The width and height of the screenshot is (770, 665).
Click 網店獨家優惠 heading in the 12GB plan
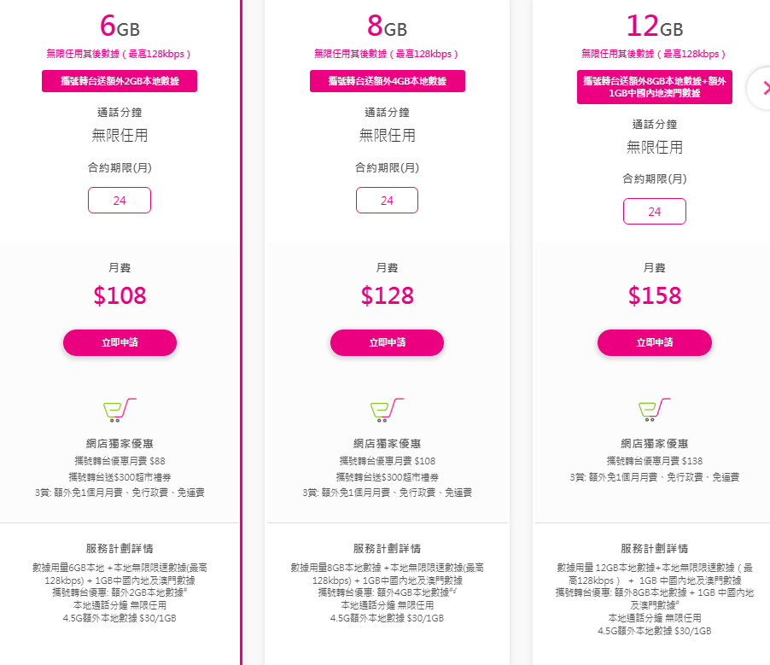point(655,444)
